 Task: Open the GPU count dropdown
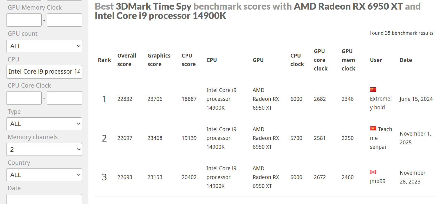44,46
